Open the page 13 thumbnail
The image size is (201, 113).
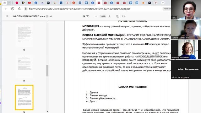click(x=24, y=67)
